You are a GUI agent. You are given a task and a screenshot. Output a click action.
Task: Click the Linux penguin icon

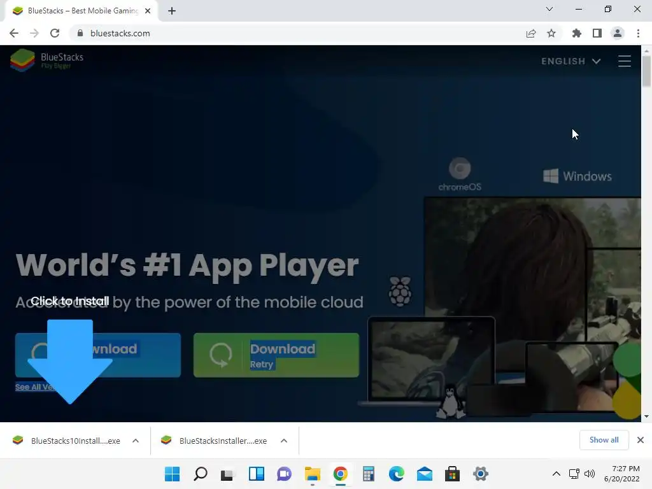pos(450,401)
